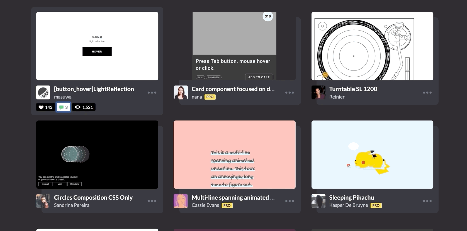Screen dimensions: 467x231
Task: Open Cassie Evans' avatar
Action: click(x=181, y=201)
